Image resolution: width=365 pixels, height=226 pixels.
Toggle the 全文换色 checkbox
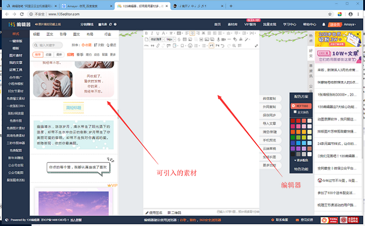295,112
